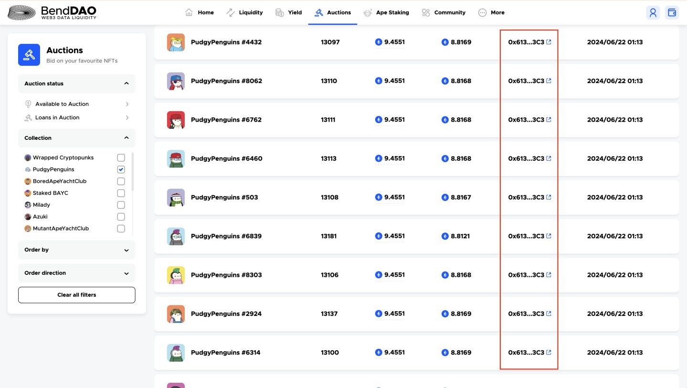
Task: Click the BoredApeYachtClub collection icon
Action: click(28, 181)
